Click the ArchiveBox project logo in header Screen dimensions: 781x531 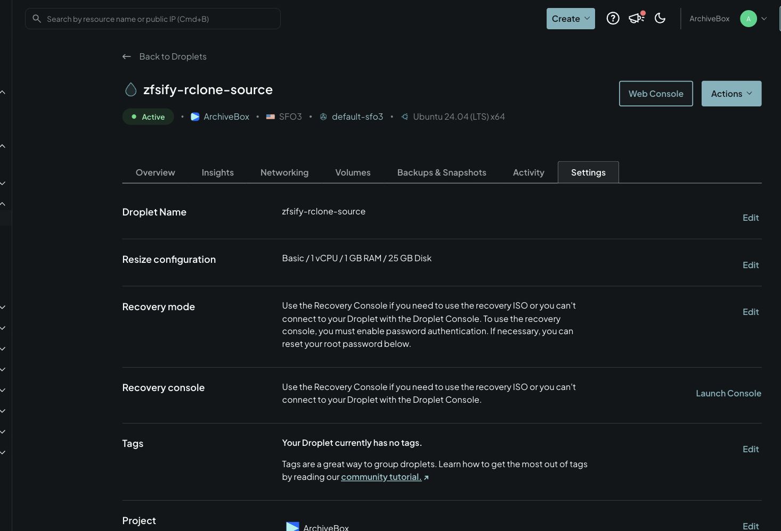coord(195,117)
